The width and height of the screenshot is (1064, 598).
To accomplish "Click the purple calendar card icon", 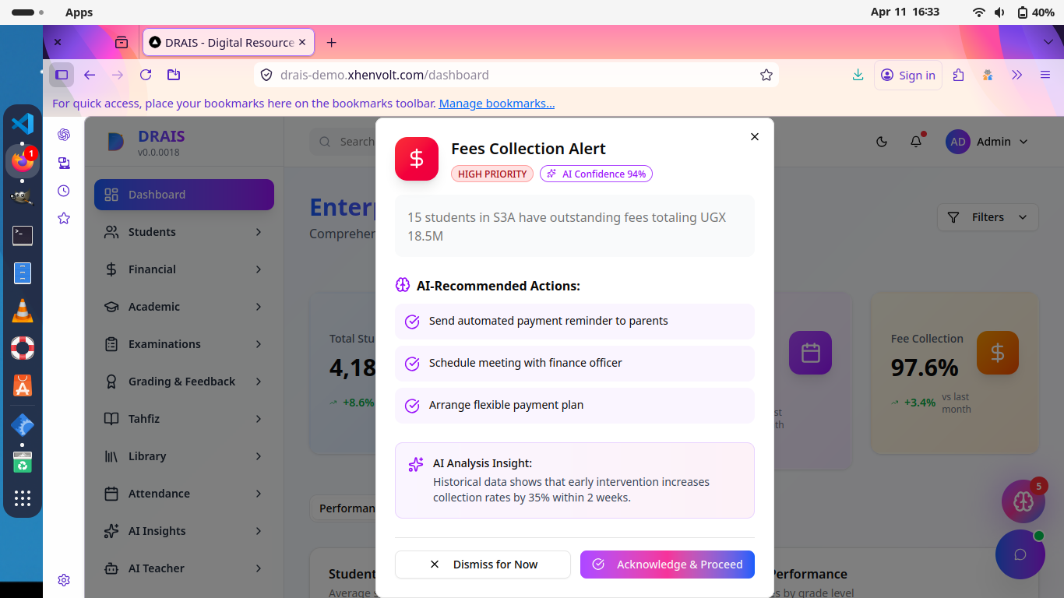I will (x=810, y=353).
